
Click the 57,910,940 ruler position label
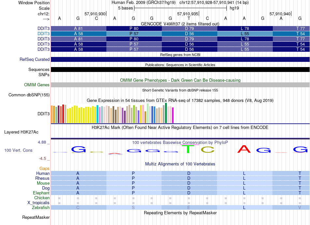pyautogui.click(x=280, y=14)
